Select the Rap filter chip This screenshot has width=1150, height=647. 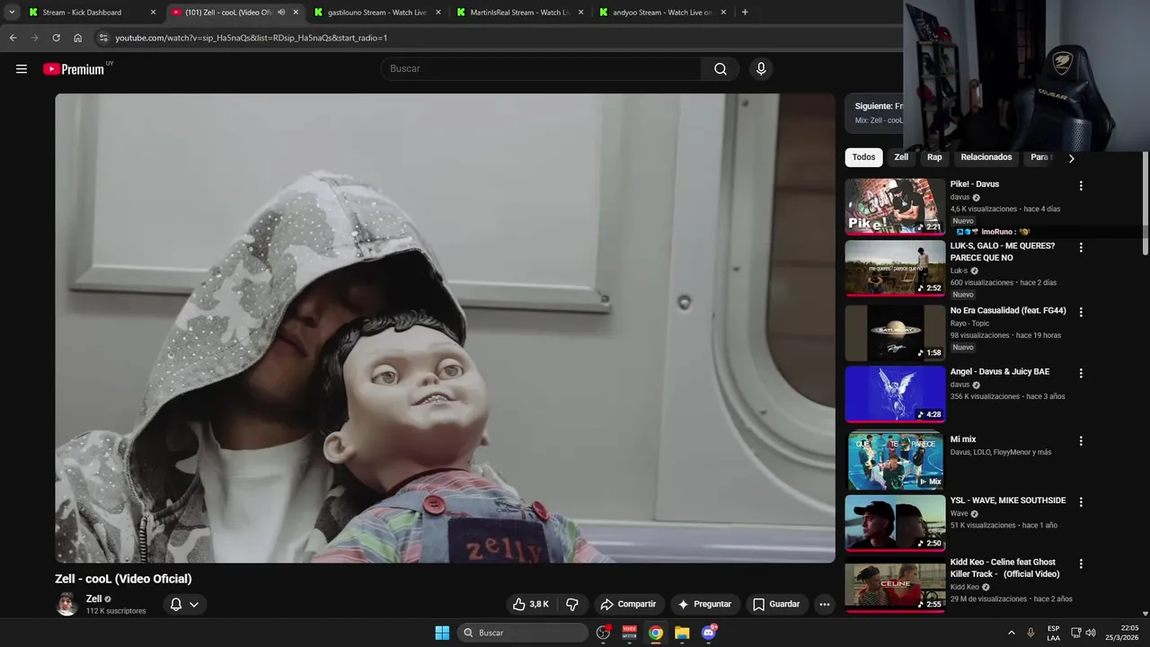[934, 157]
